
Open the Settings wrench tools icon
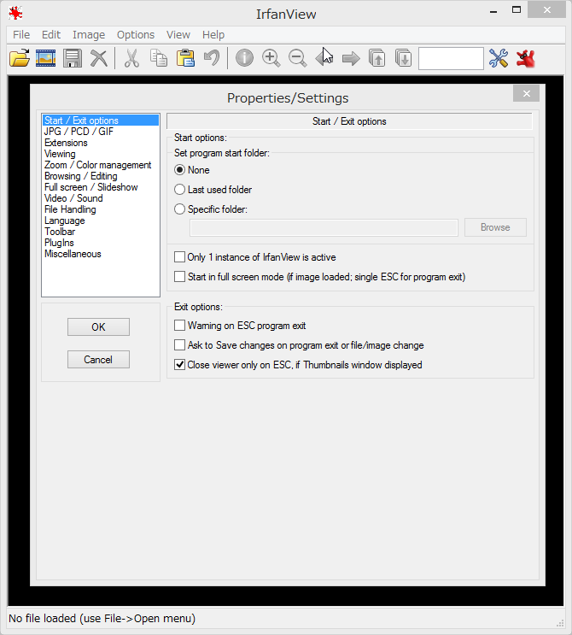[499, 58]
